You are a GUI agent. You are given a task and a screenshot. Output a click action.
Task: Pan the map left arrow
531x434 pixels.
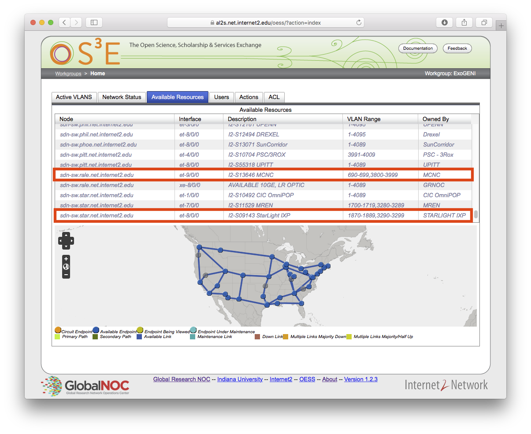coord(60,241)
